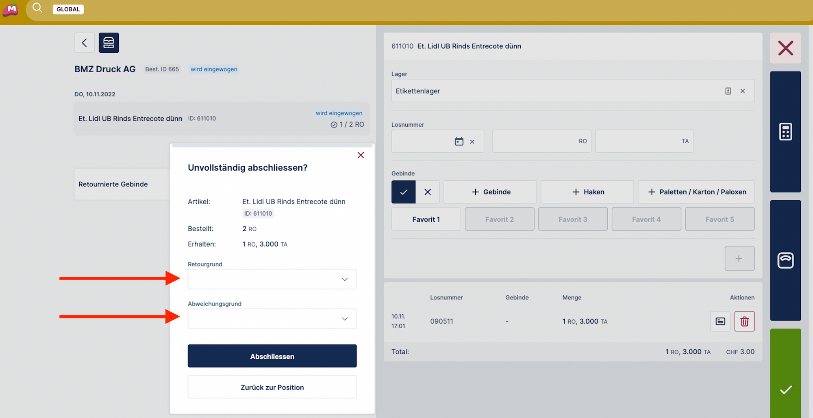813x418 pixels.
Task: Toggle the Gebinde checkmark option
Action: pyautogui.click(x=403, y=192)
